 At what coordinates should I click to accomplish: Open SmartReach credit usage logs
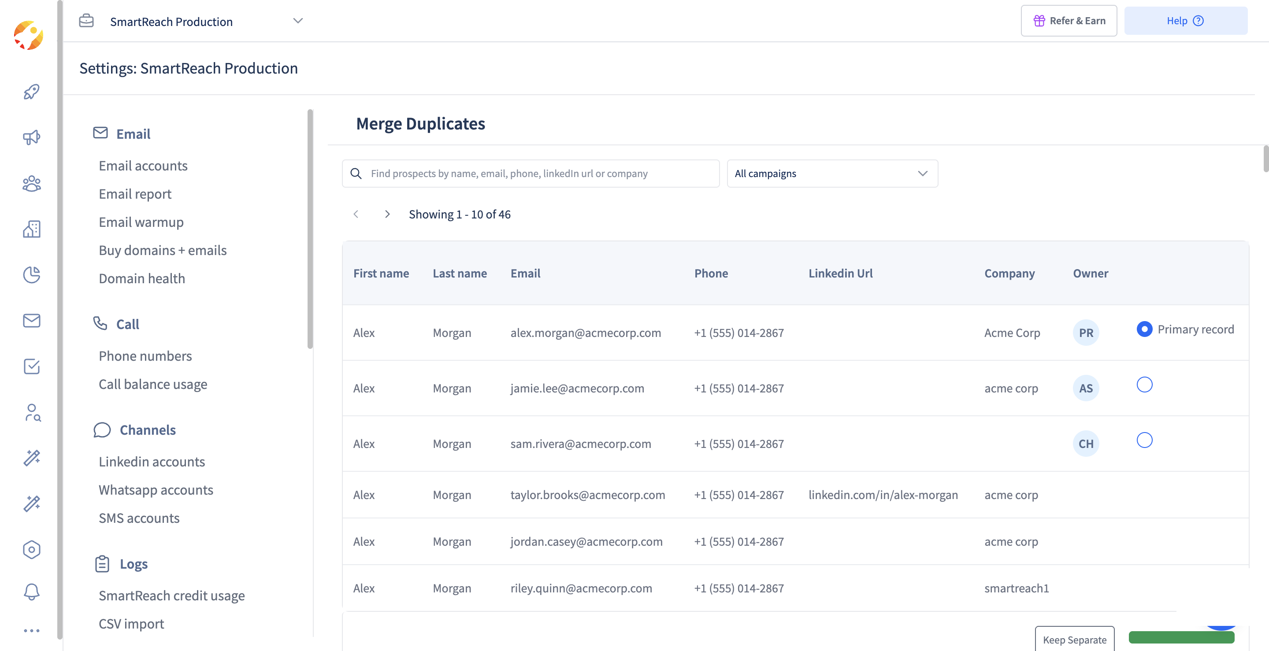[171, 596]
